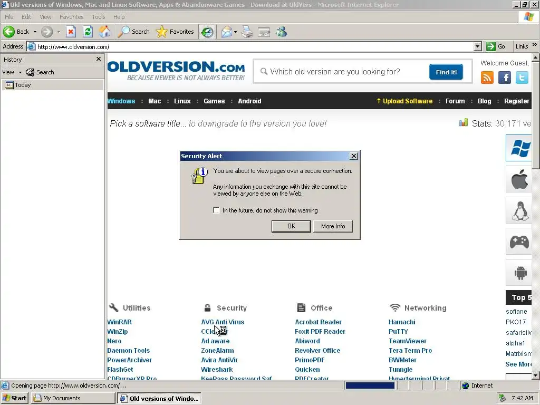Click the Today calendar icon in History
Image resolution: width=540 pixels, height=405 pixels.
[9, 85]
